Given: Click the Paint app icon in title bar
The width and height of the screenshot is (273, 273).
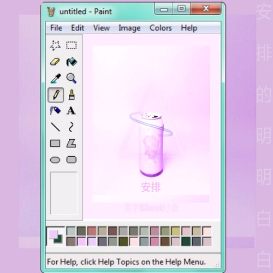Looking at the screenshot, I should (x=51, y=11).
